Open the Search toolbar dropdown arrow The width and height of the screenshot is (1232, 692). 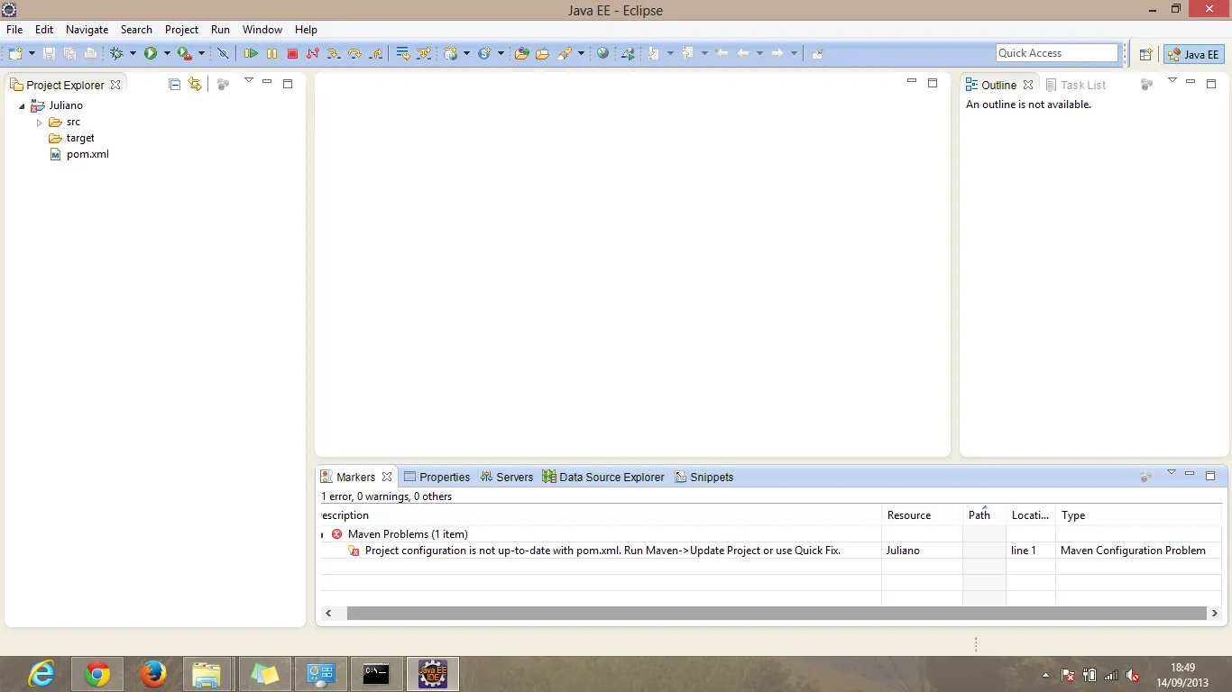click(581, 54)
